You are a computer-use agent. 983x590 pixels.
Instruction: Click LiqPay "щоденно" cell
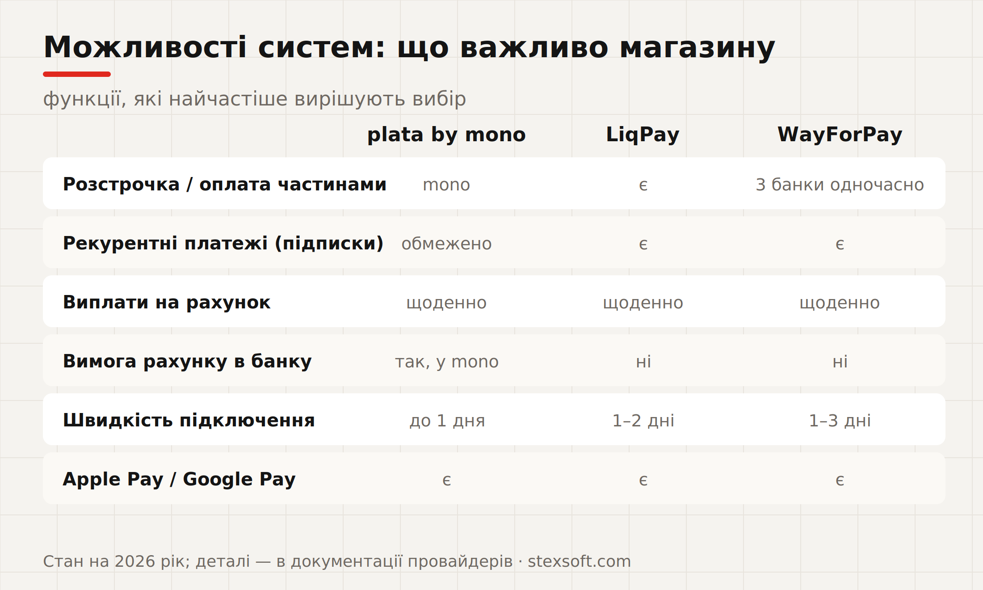tap(643, 303)
